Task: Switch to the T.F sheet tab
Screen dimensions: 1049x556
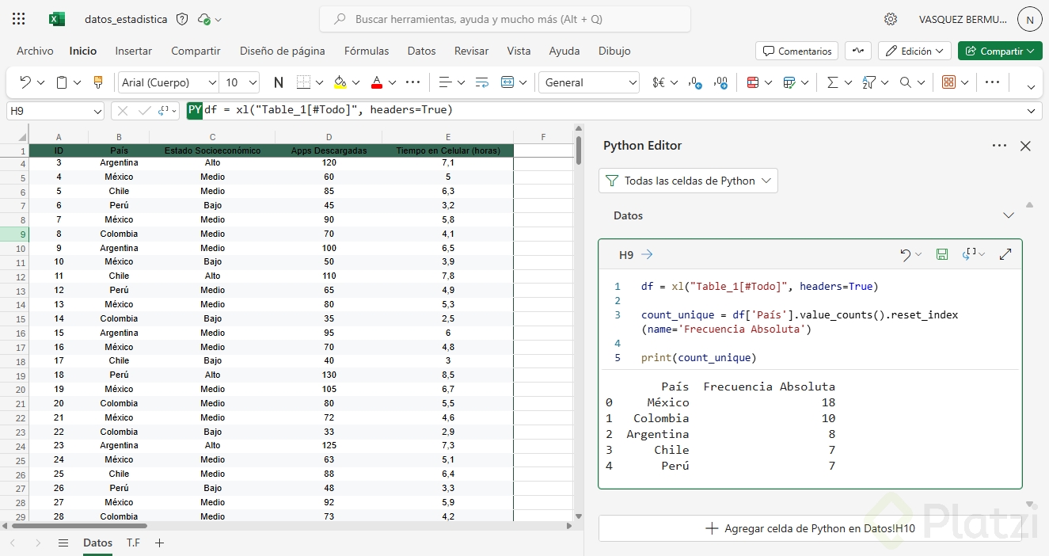Action: [133, 543]
